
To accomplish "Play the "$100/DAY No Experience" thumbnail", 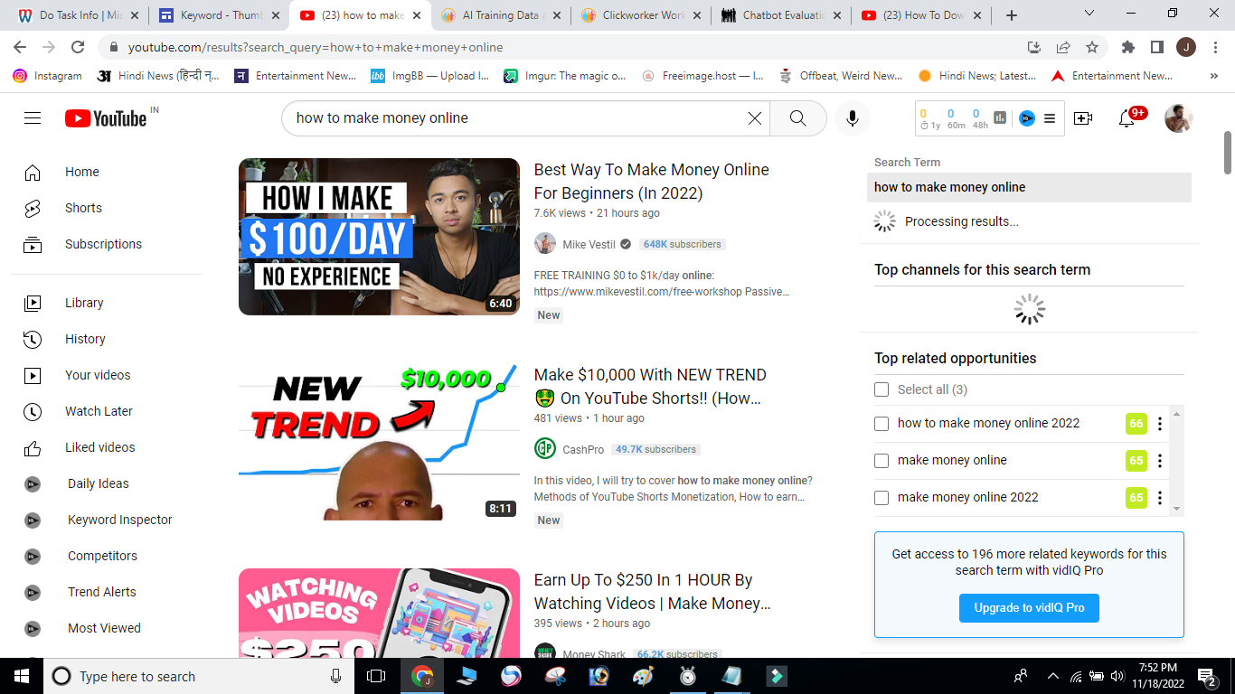I will click(379, 237).
